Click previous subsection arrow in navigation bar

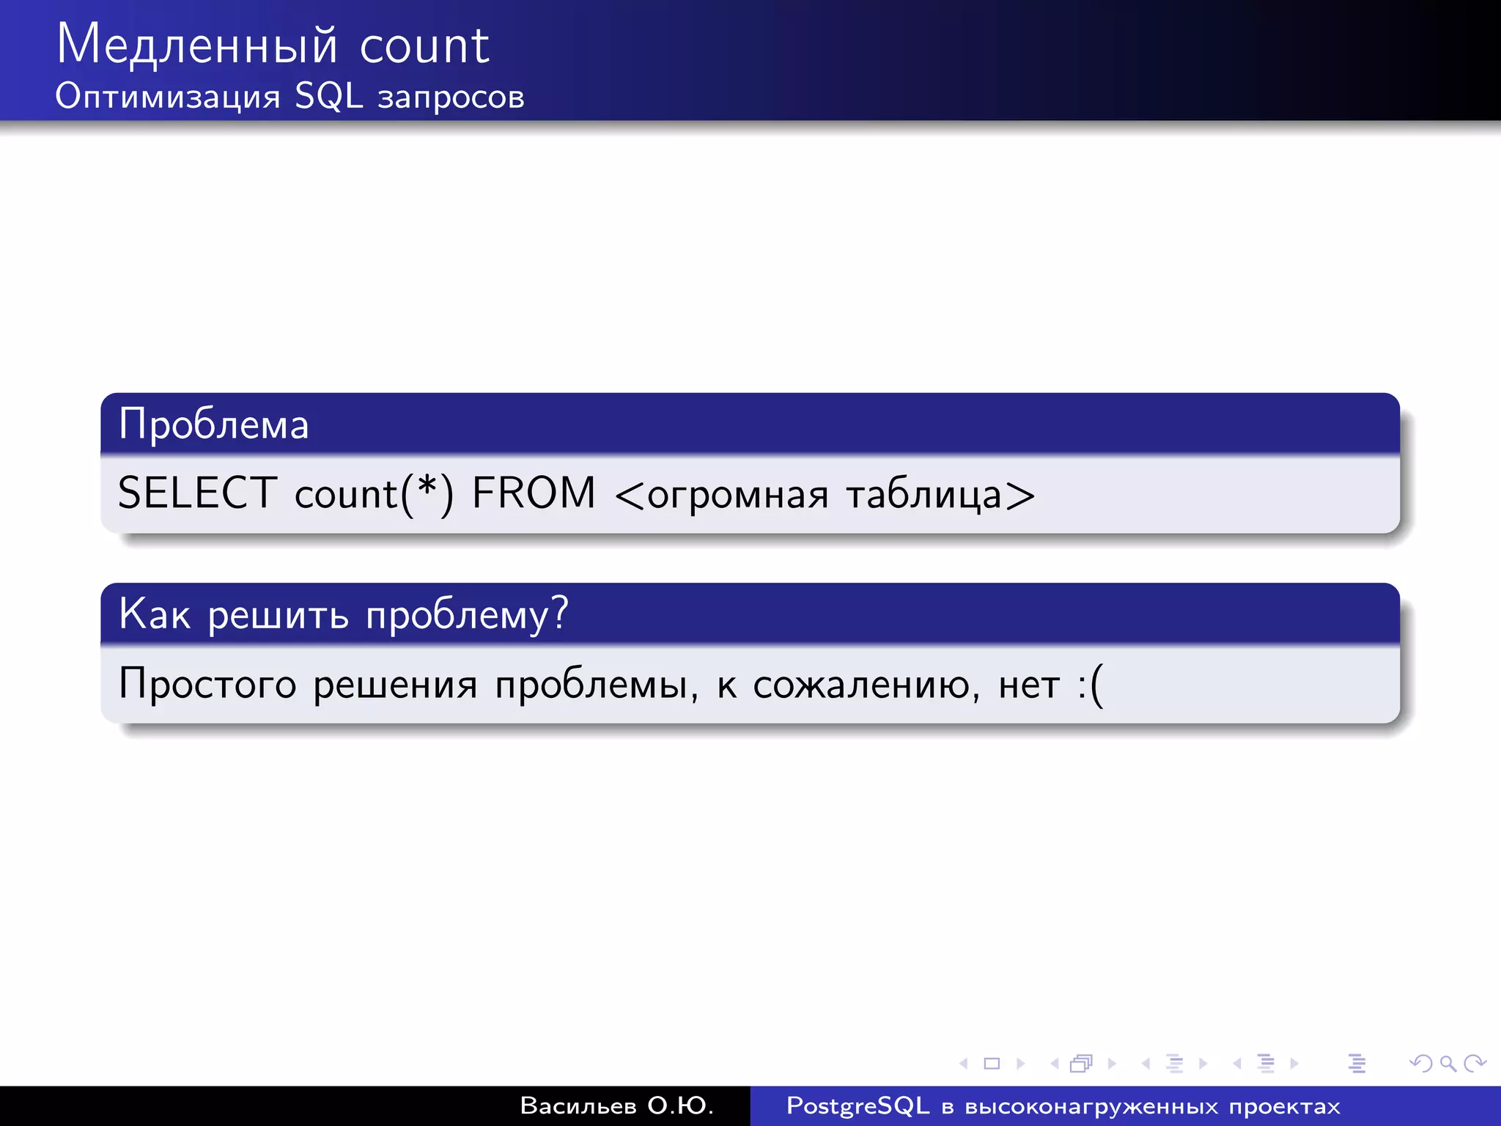click(x=1146, y=1063)
